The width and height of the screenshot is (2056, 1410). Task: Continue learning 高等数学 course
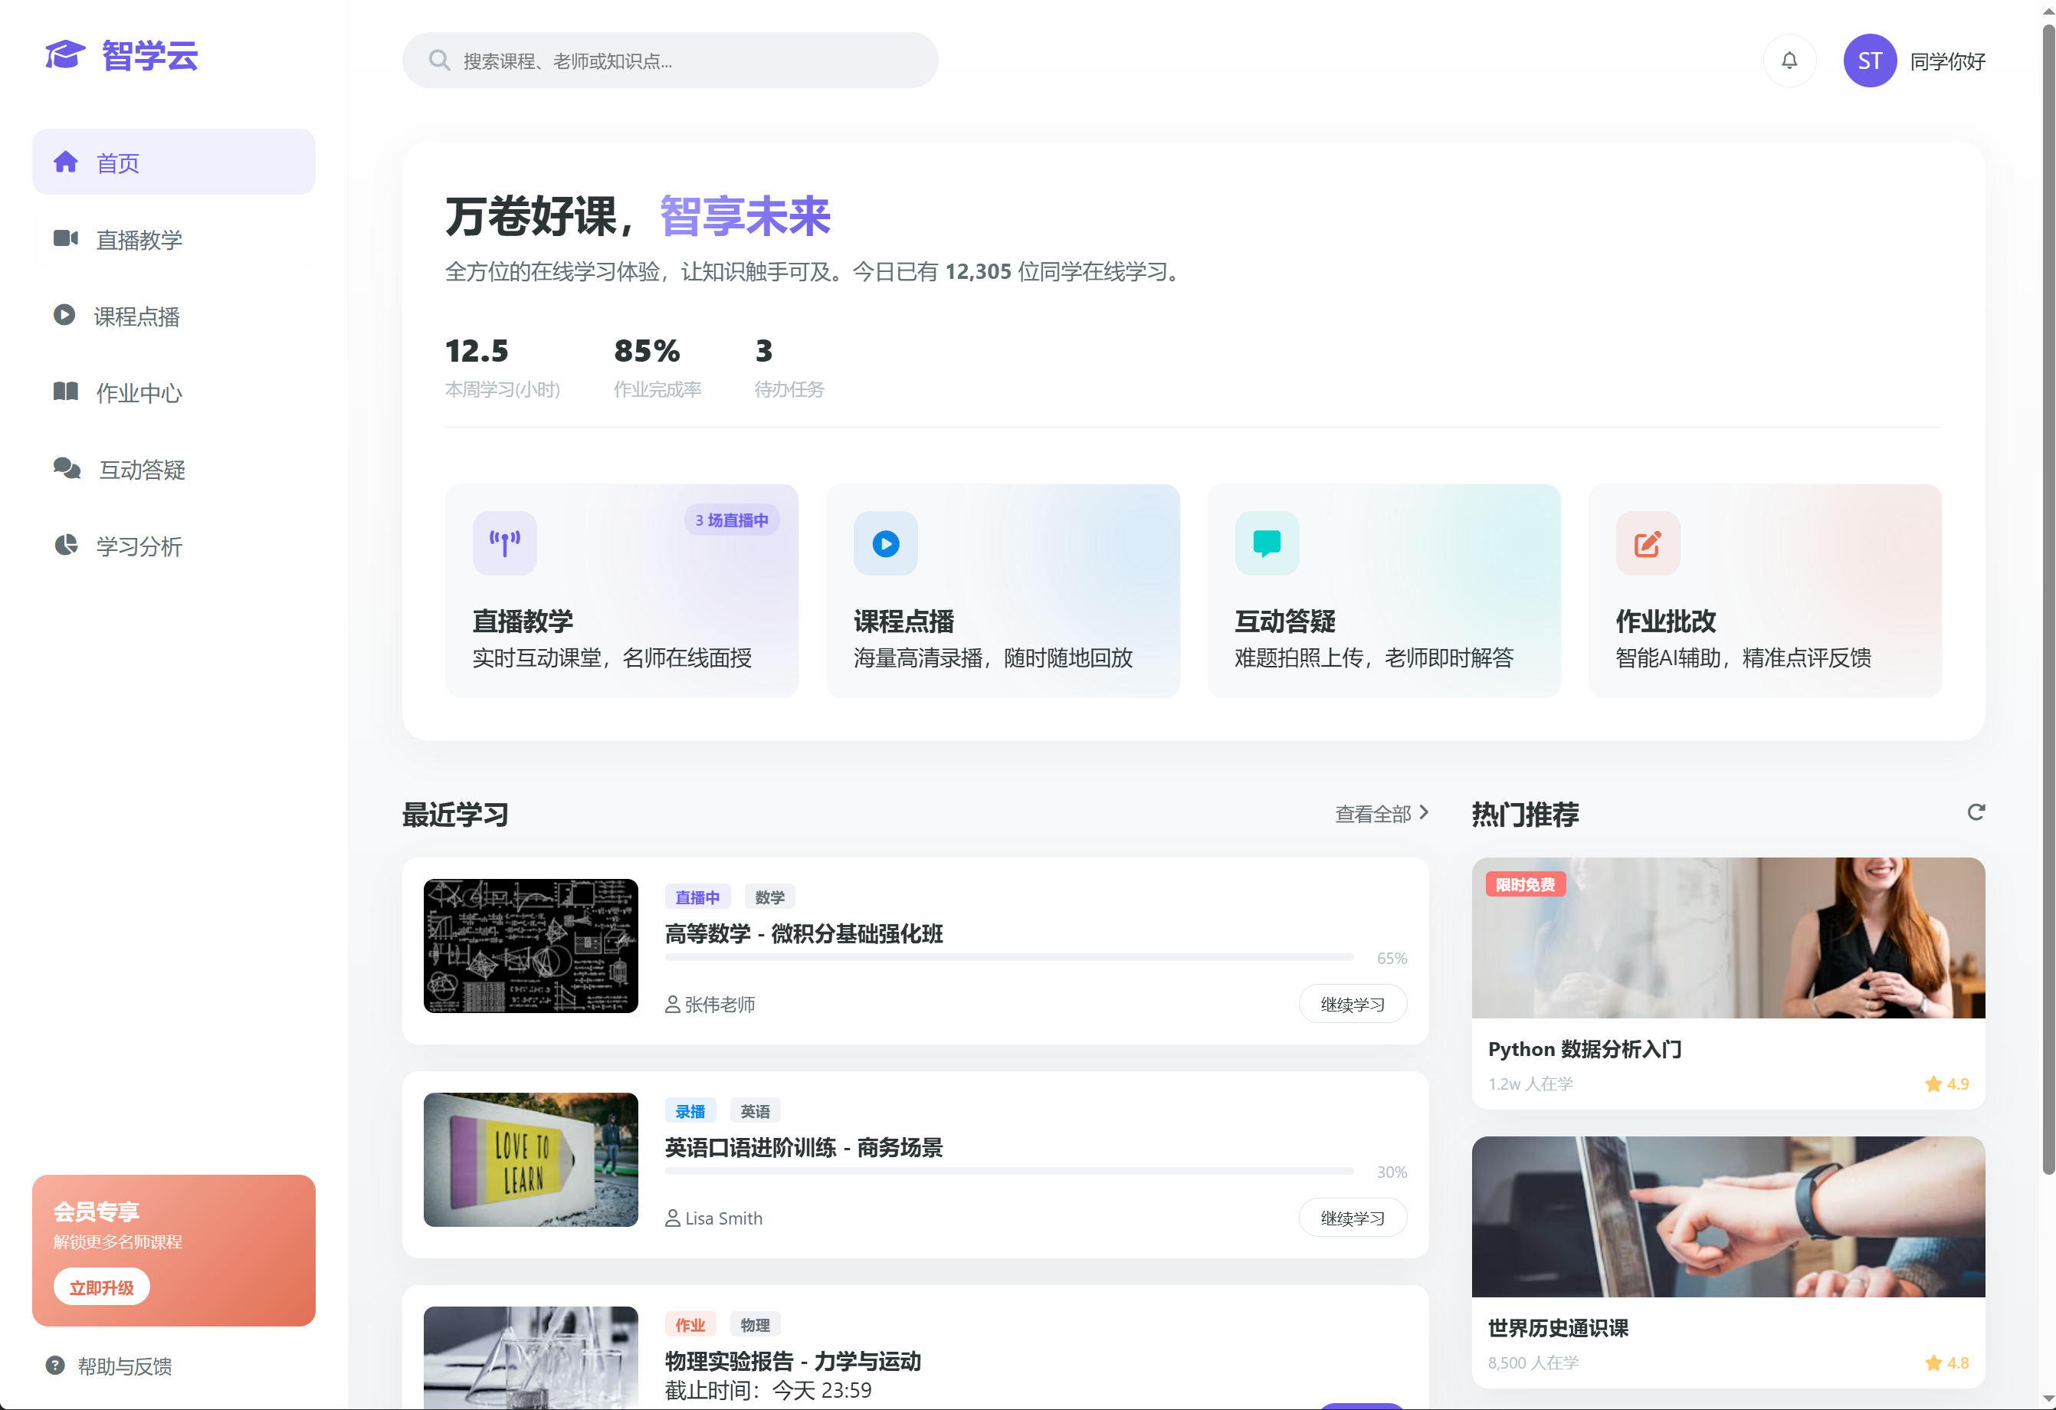point(1352,1004)
